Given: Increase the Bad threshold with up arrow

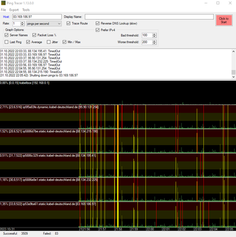Looking at the screenshot, I should coord(155,34).
